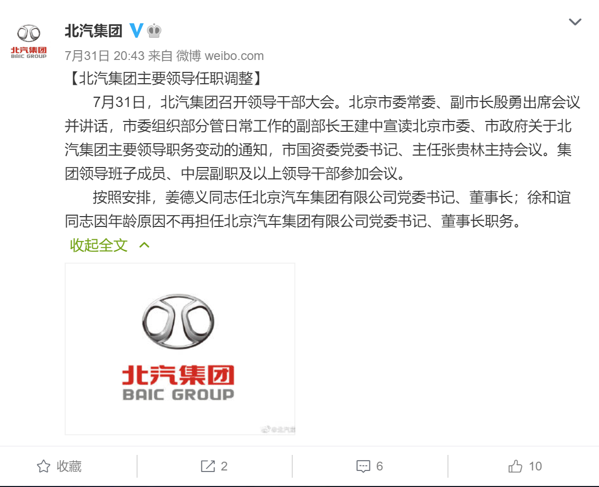Open comments via speech bubble icon
Viewport: 599px width, 487px height.
pyautogui.click(x=363, y=466)
